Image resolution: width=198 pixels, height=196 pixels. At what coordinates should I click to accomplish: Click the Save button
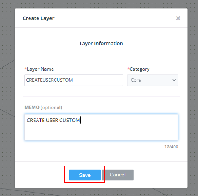tap(85, 175)
